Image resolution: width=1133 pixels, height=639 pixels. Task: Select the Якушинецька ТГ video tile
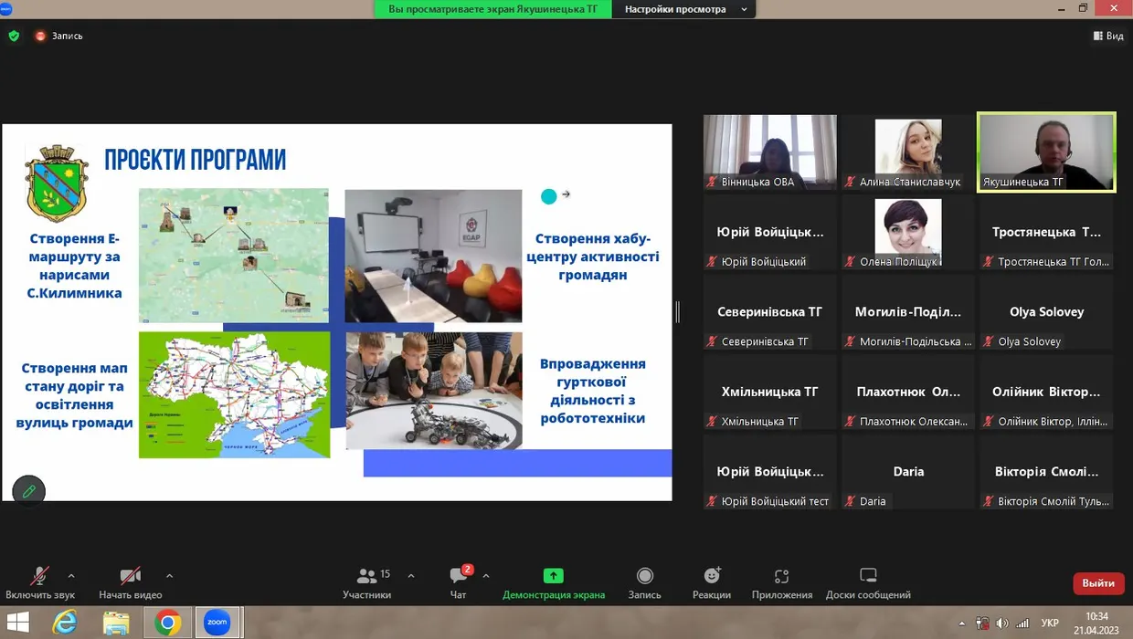pos(1046,152)
